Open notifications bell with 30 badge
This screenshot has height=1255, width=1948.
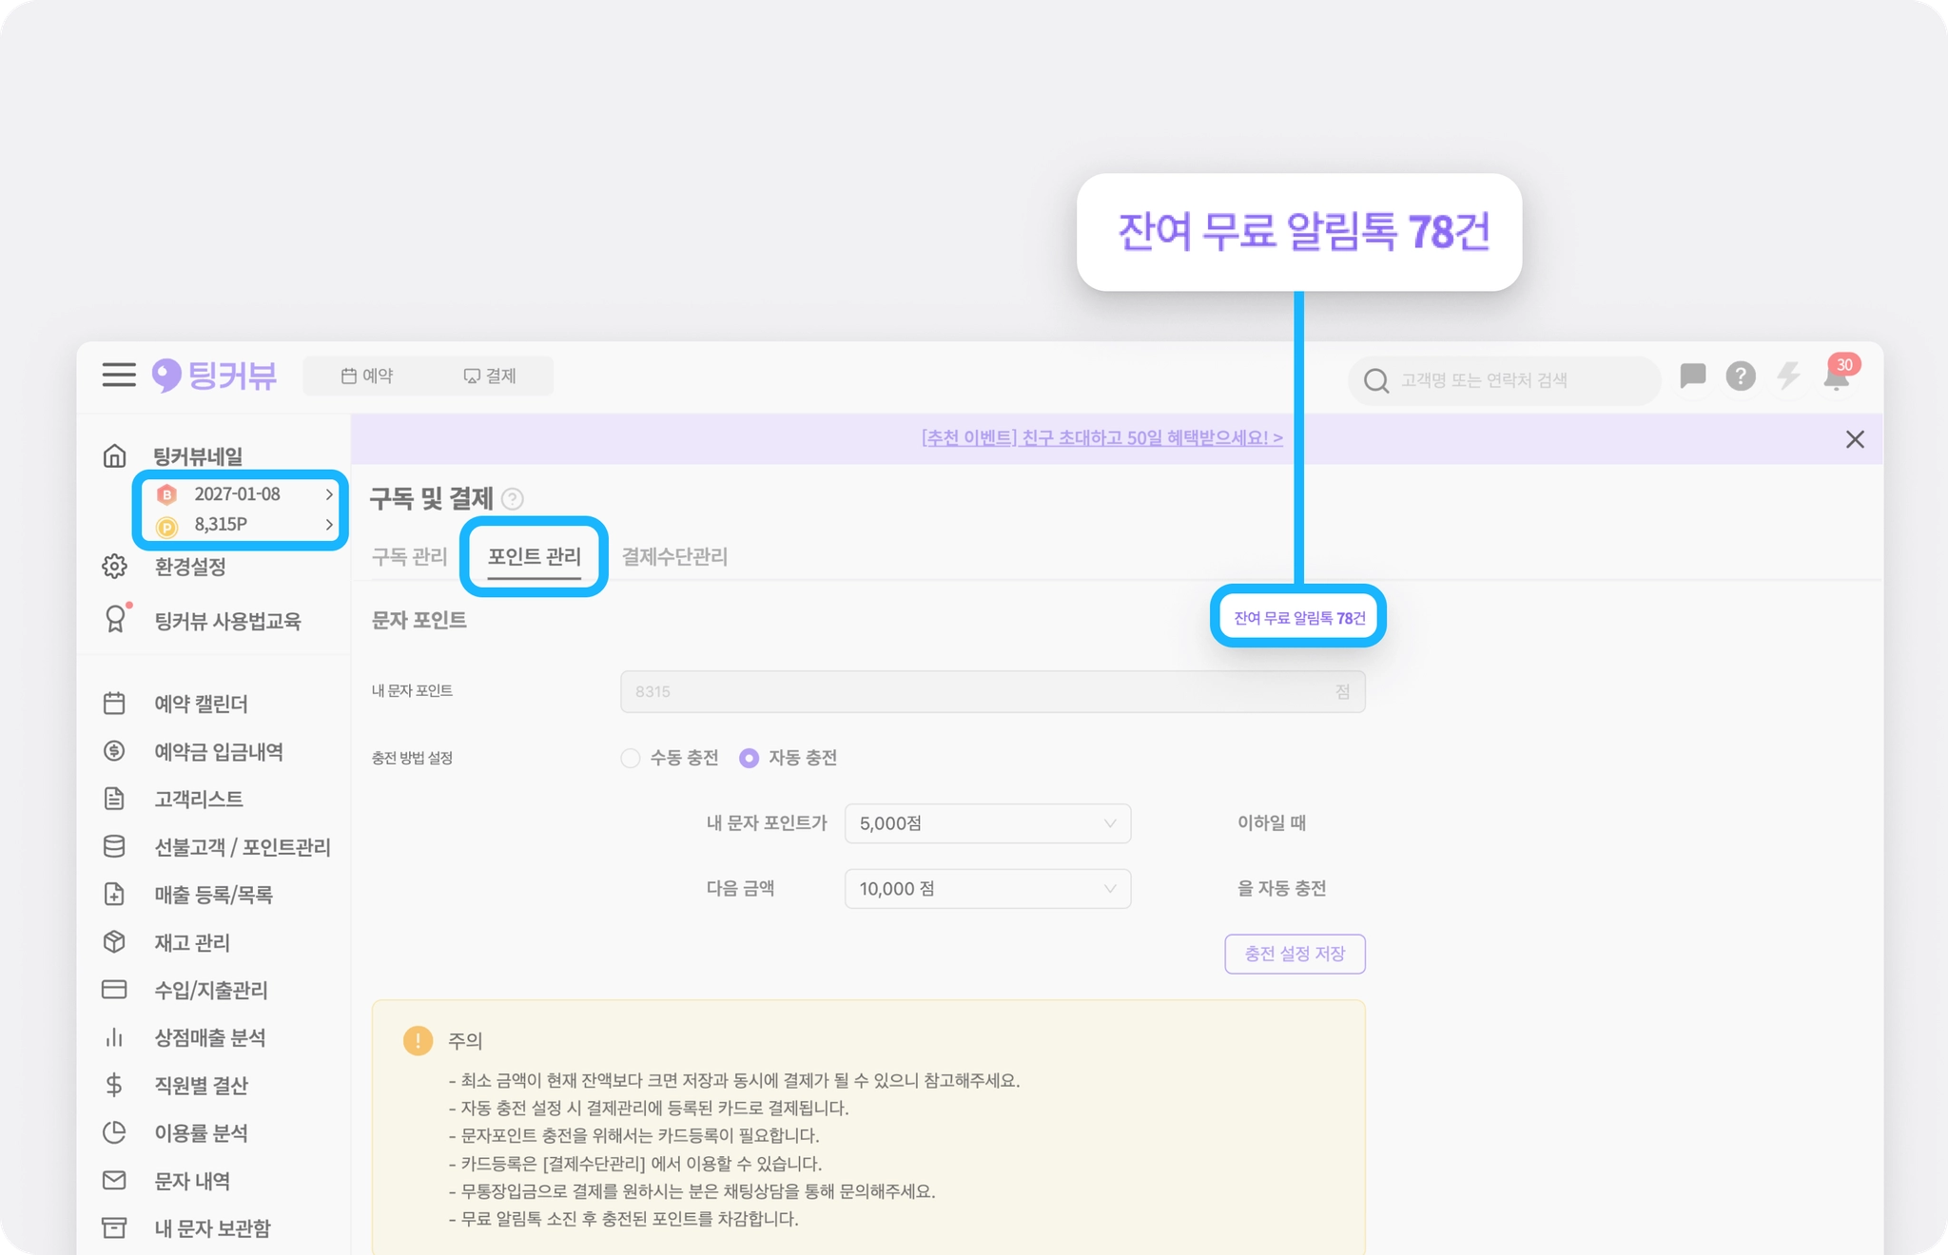[1836, 378]
